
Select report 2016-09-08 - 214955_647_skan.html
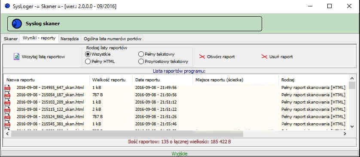coord(50,88)
